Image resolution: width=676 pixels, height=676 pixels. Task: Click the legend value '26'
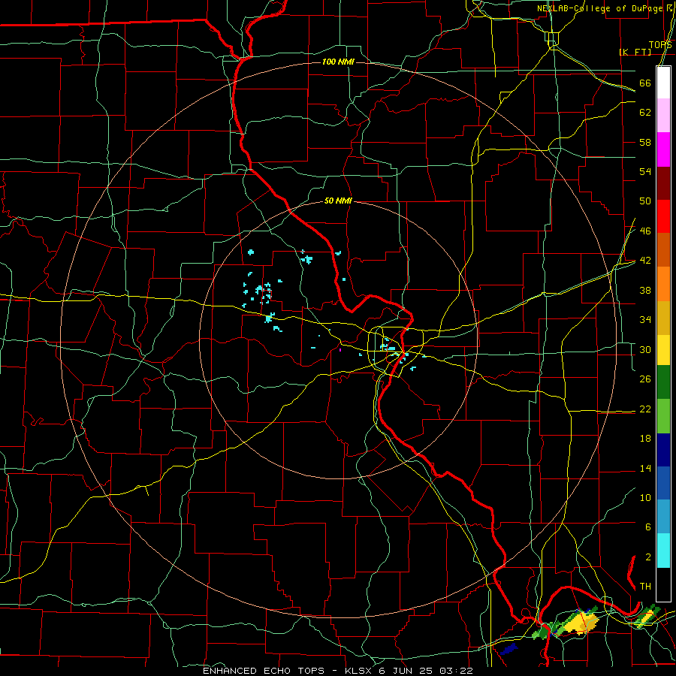[645, 379]
